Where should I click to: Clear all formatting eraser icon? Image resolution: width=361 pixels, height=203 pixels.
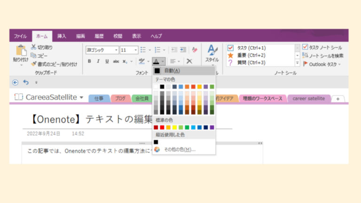click(x=195, y=50)
